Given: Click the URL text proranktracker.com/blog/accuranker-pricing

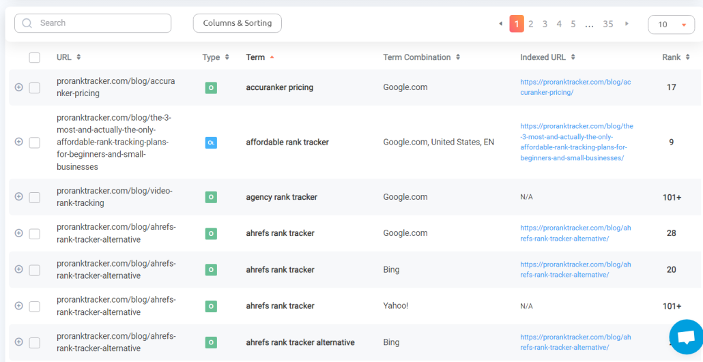Looking at the screenshot, I should (x=115, y=87).
